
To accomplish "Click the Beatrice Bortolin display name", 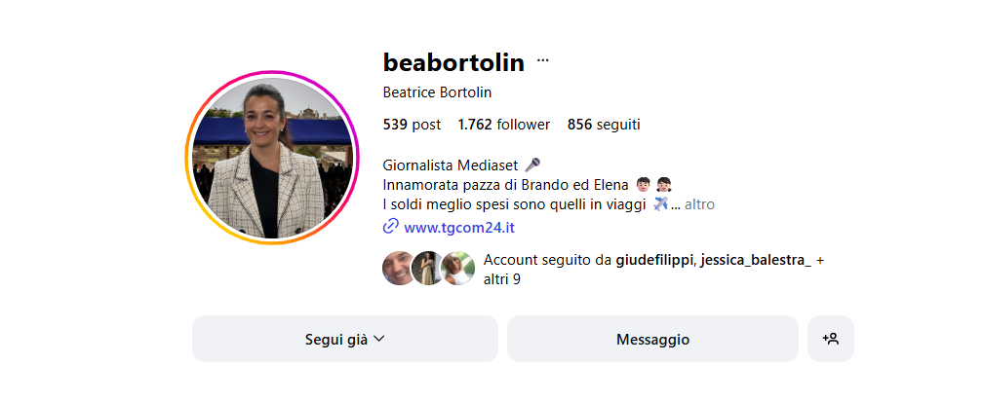I will pos(438,92).
